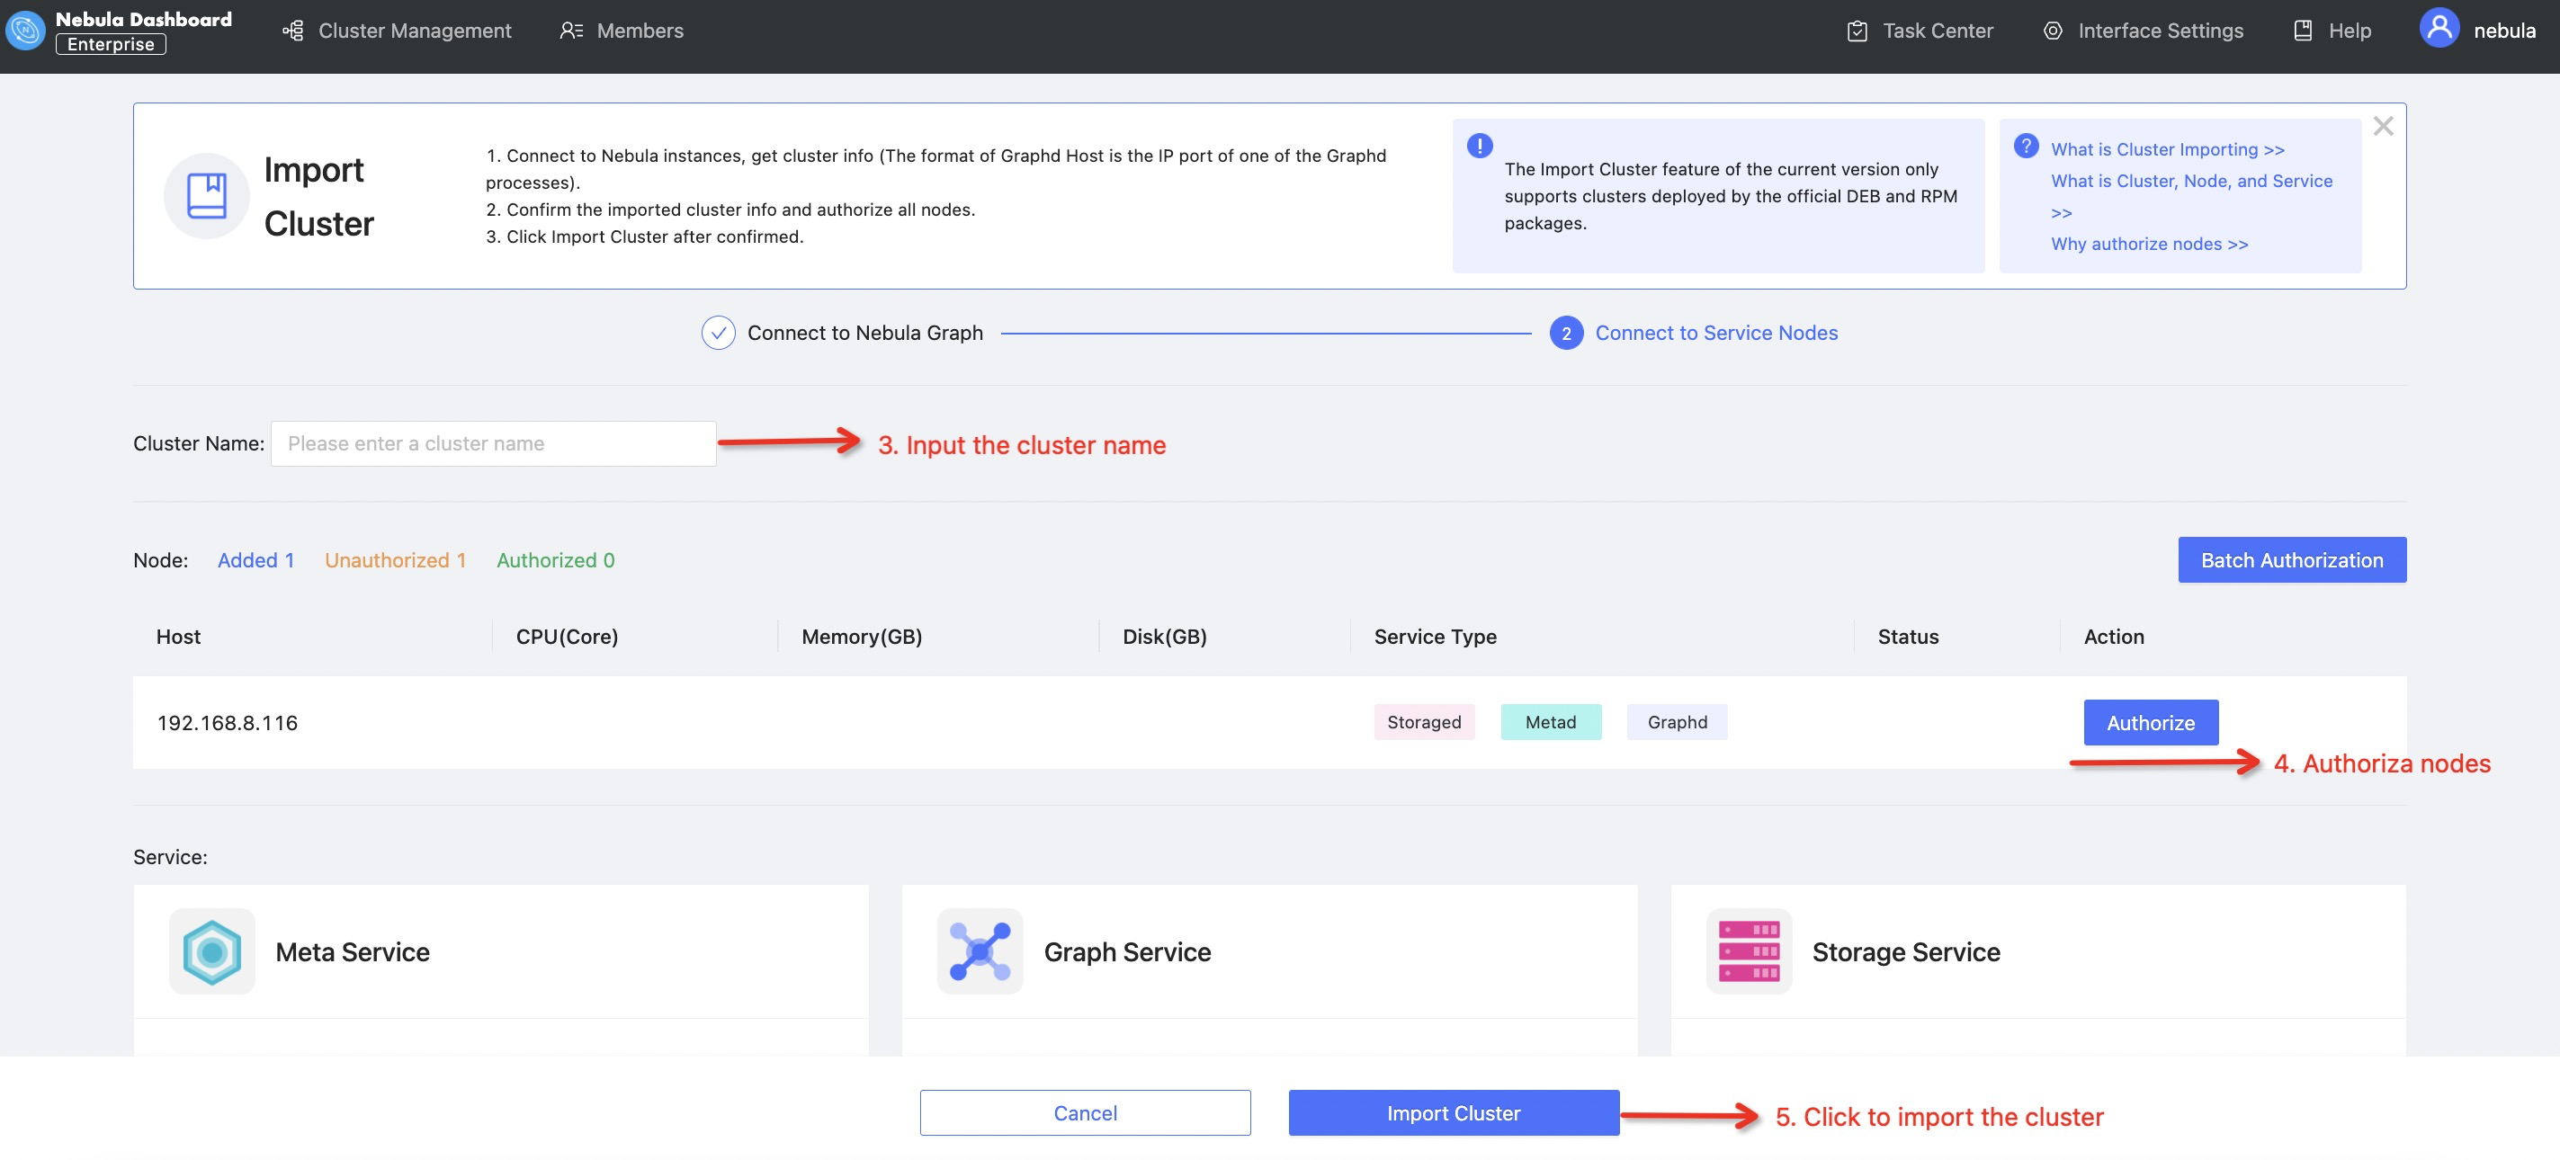2560x1160 pixels.
Task: Open the 'What is Cluster Importing' link
Action: pos(2168,149)
